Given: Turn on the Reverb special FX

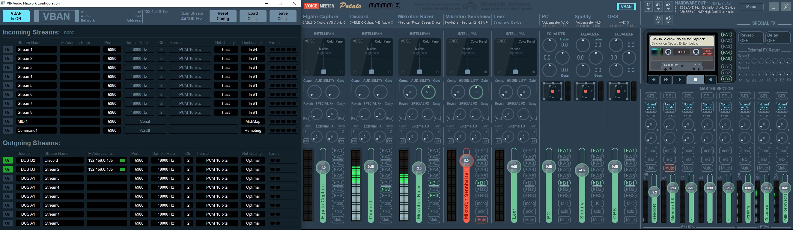Looking at the screenshot, I should pyautogui.click(x=751, y=38).
